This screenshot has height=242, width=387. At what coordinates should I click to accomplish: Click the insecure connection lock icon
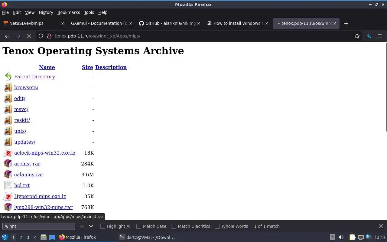[49, 36]
